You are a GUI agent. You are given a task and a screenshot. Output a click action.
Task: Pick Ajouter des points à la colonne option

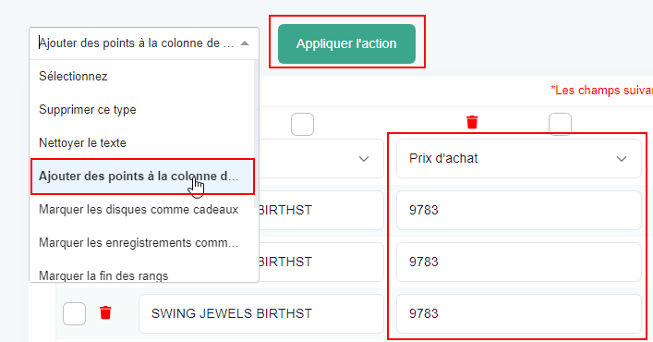pyautogui.click(x=142, y=177)
